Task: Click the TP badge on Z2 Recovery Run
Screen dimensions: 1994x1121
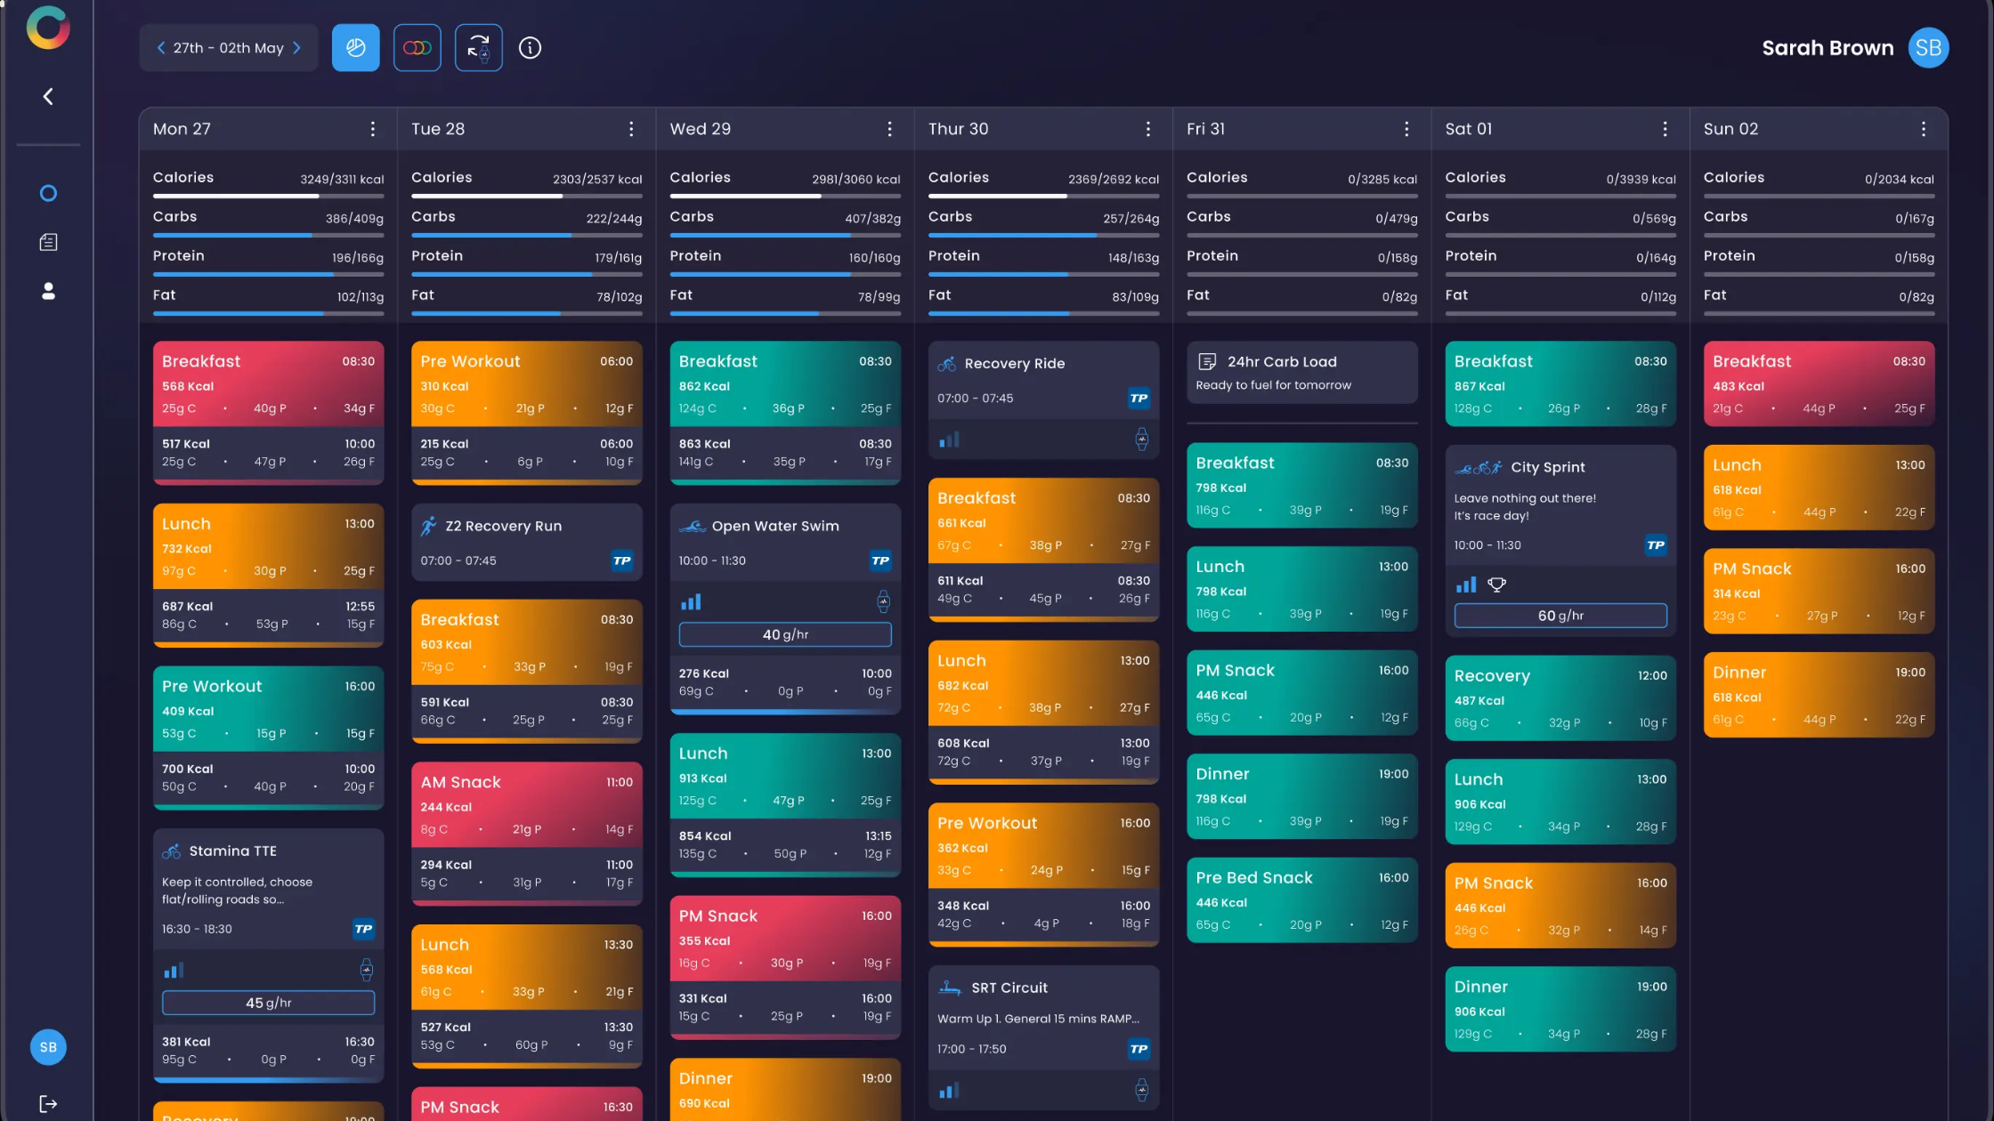Action: click(621, 560)
